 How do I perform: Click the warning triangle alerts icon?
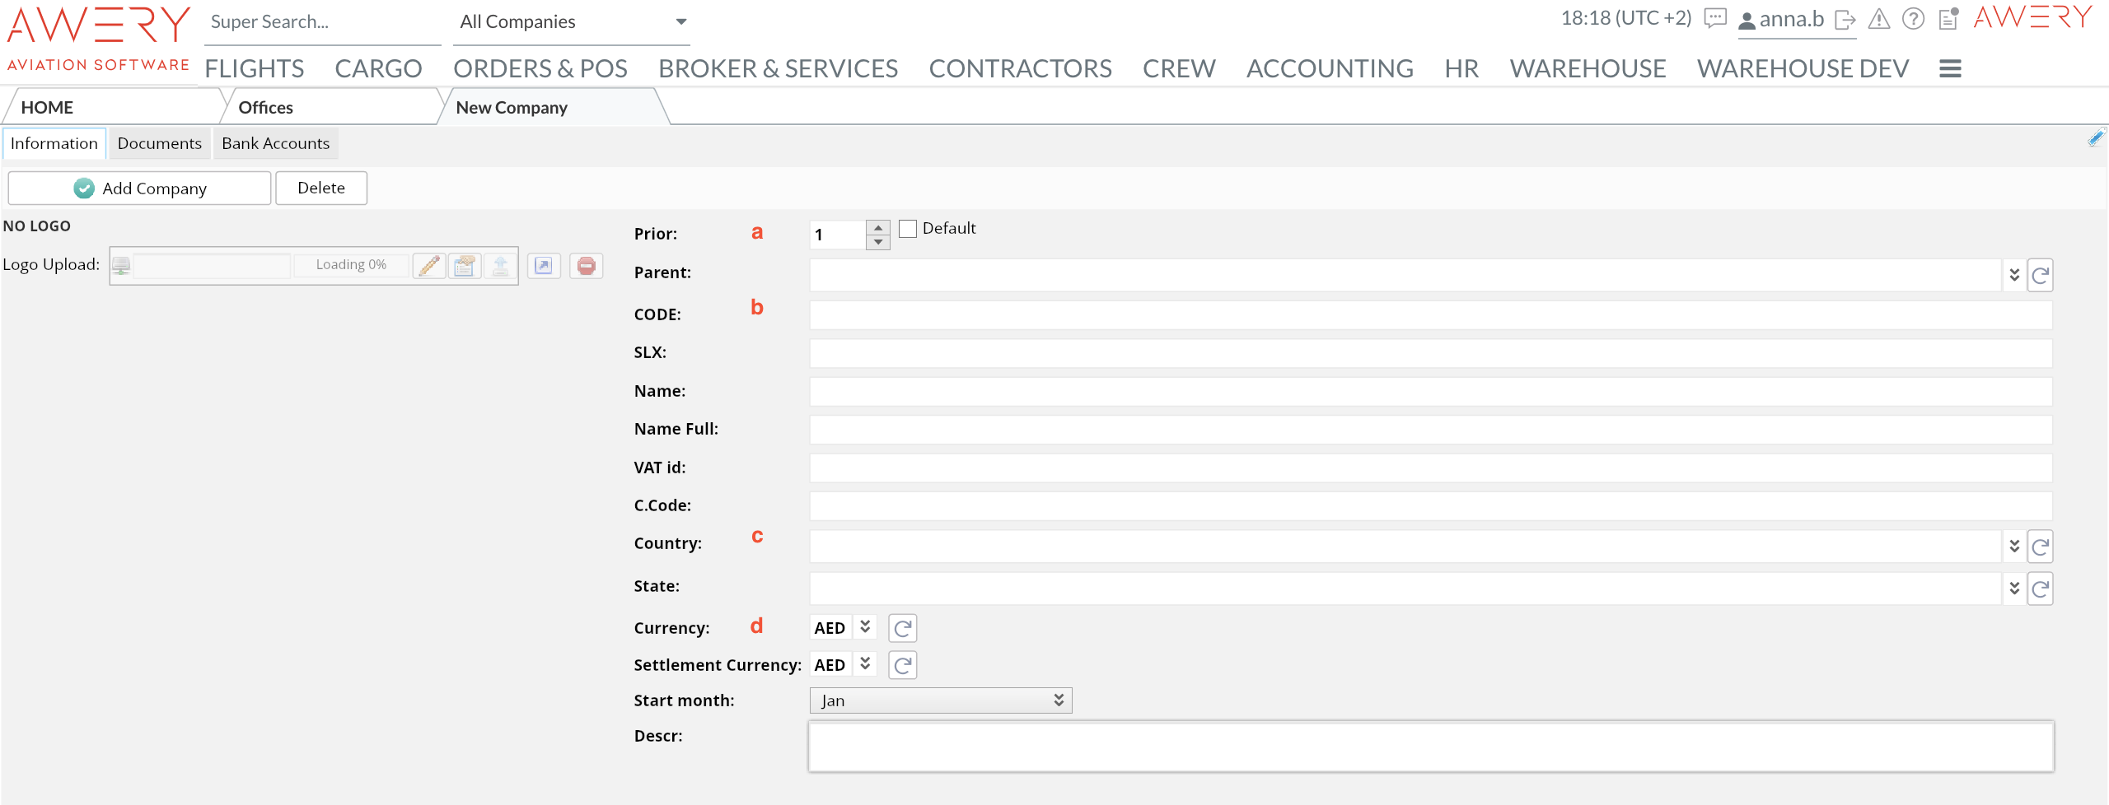[x=1878, y=19]
